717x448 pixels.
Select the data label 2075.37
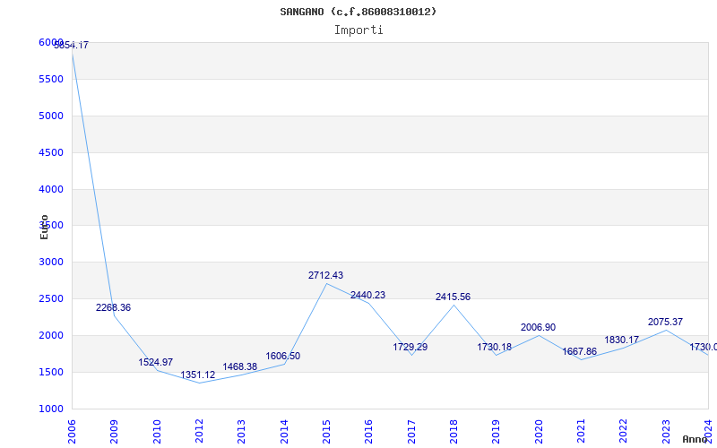point(665,322)
